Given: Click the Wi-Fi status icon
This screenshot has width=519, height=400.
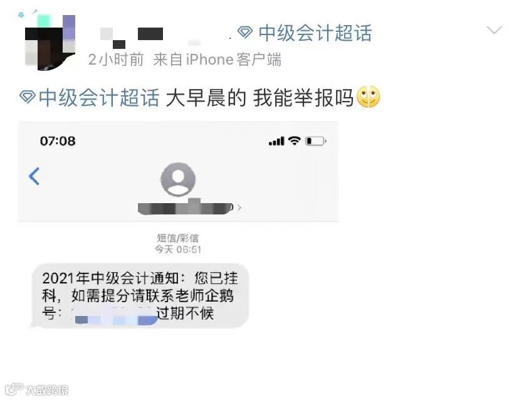Looking at the screenshot, I should pyautogui.click(x=294, y=140).
